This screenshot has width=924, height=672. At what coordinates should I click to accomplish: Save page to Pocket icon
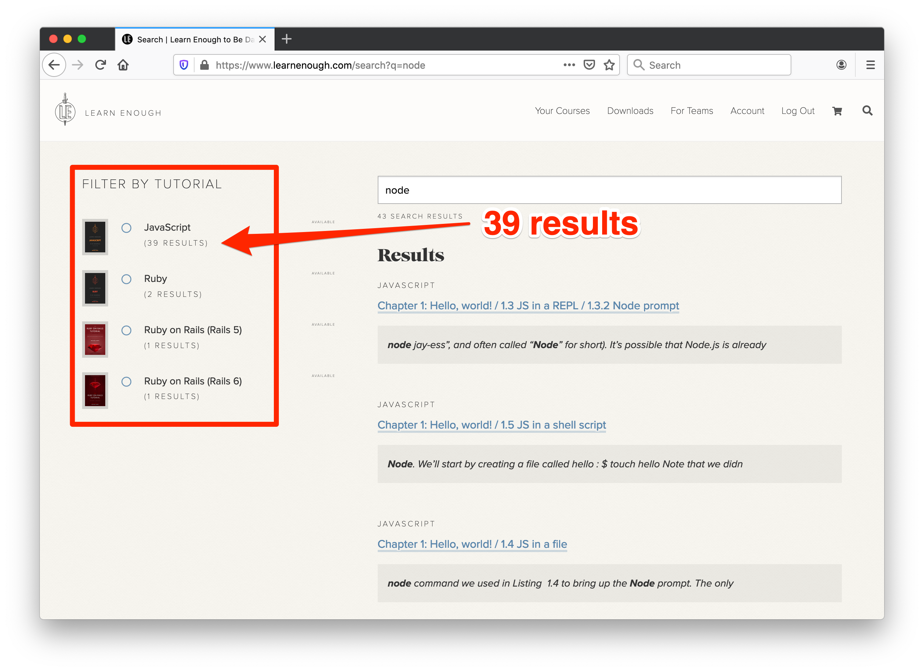[589, 65]
